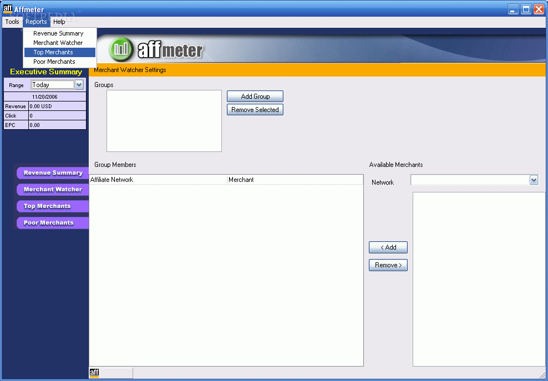Expand the Range dropdown arrow
548x381 pixels.
coord(79,85)
